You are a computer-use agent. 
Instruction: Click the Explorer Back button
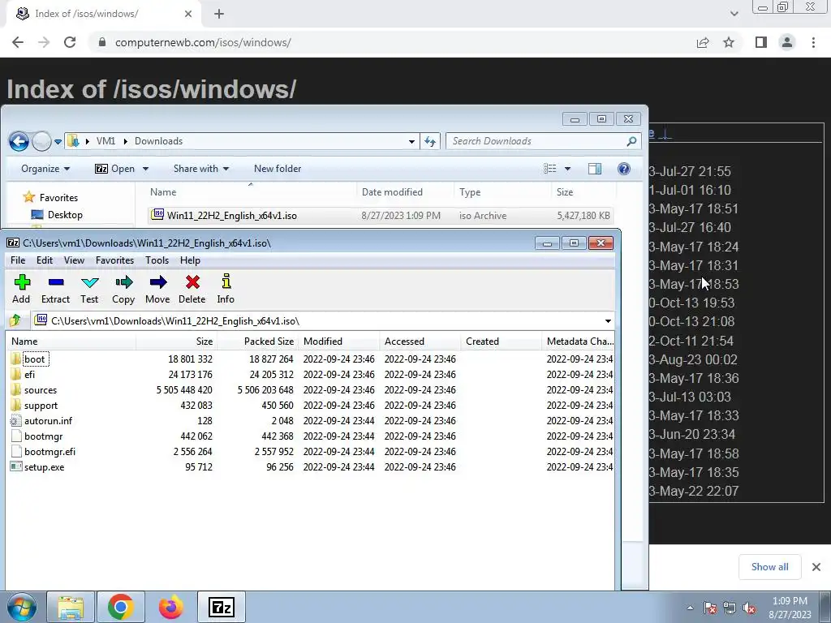pos(19,141)
